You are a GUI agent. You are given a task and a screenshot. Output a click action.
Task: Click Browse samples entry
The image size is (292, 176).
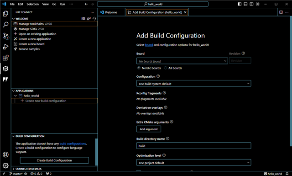[x=54, y=49]
